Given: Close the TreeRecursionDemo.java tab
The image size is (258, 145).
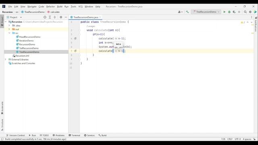Looking at the screenshot, I should pos(100,17).
